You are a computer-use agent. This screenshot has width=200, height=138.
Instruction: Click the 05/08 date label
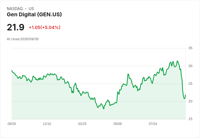pos(117,124)
